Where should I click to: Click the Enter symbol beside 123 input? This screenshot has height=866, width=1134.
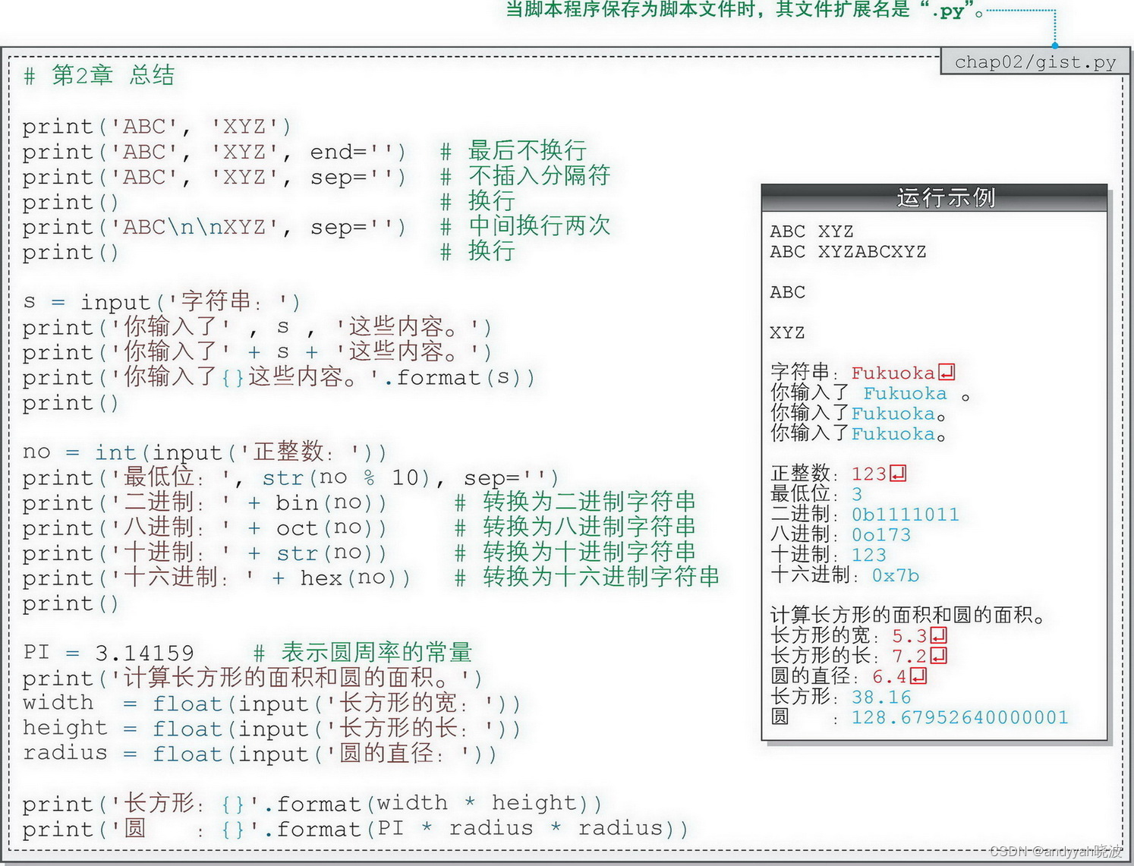896,474
